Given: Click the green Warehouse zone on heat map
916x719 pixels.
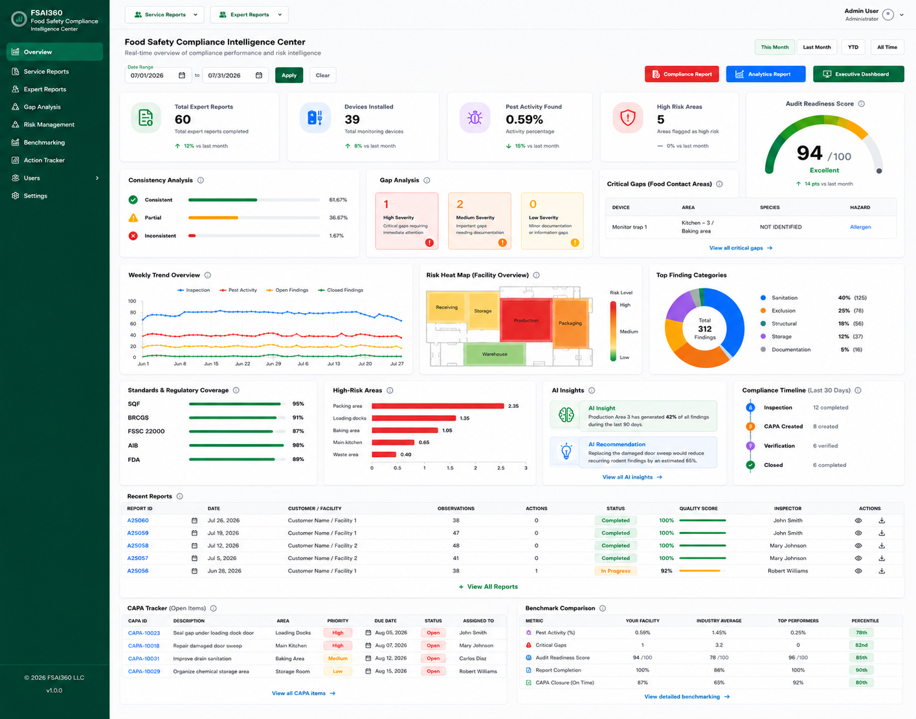Looking at the screenshot, I should click(x=495, y=354).
